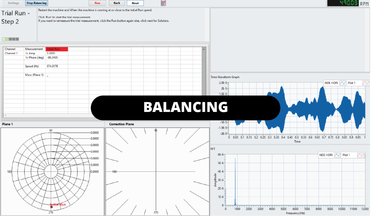Go to the previous step with Back
The height and width of the screenshot is (216, 371).
tap(117, 3)
